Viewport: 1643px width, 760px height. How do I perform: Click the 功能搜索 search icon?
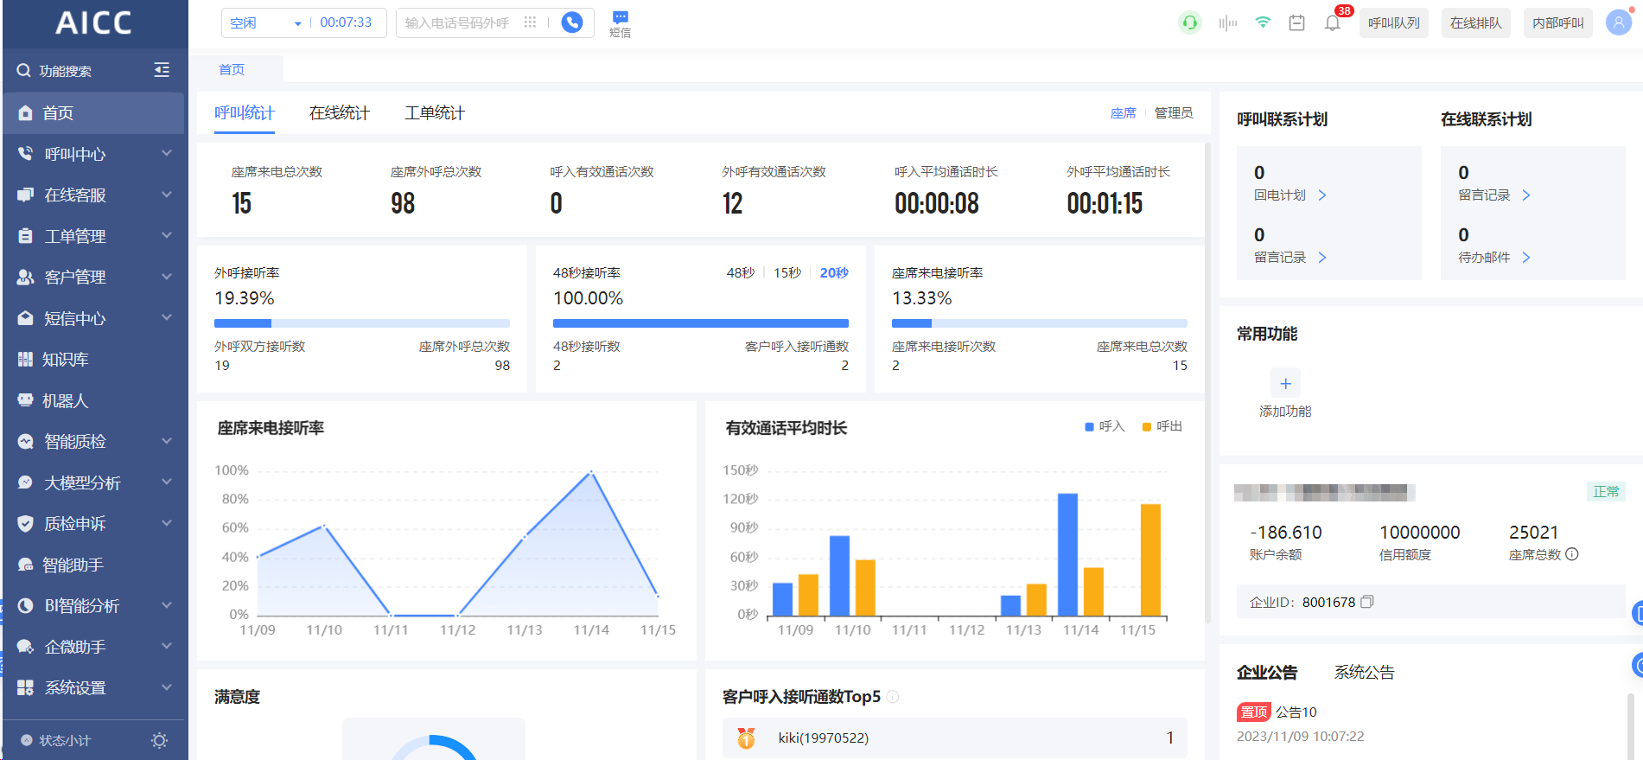pos(24,70)
